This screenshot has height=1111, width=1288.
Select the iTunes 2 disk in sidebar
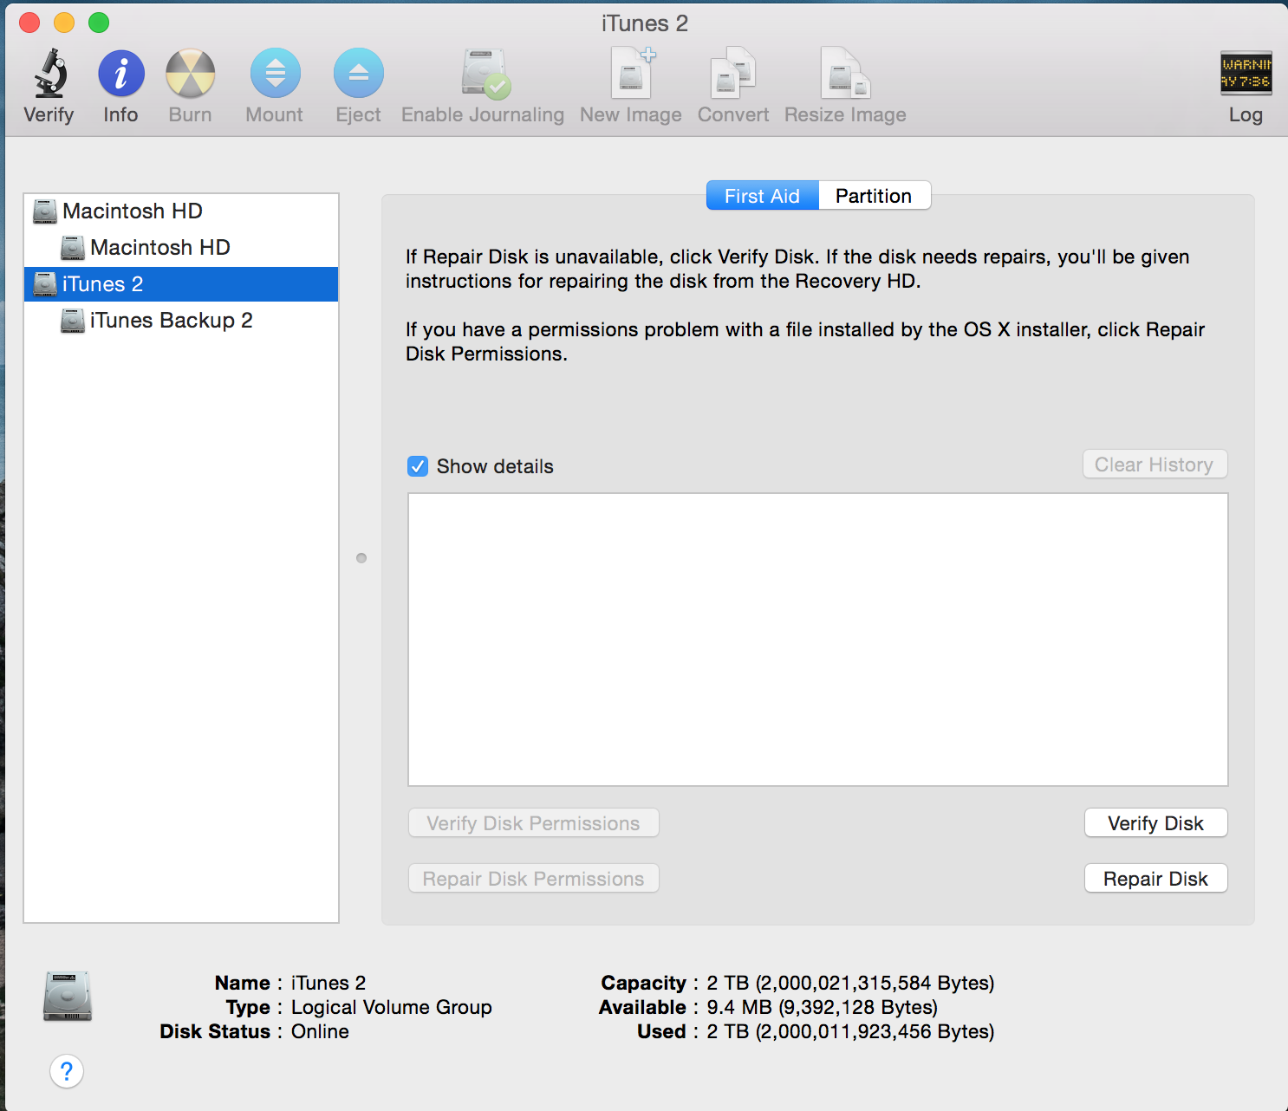click(x=181, y=284)
